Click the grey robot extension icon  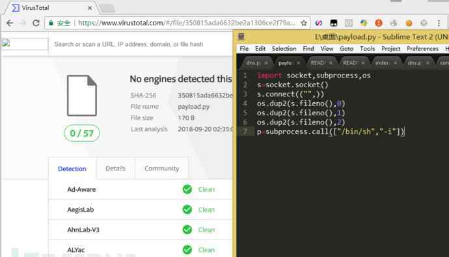pyautogui.click(x=394, y=23)
